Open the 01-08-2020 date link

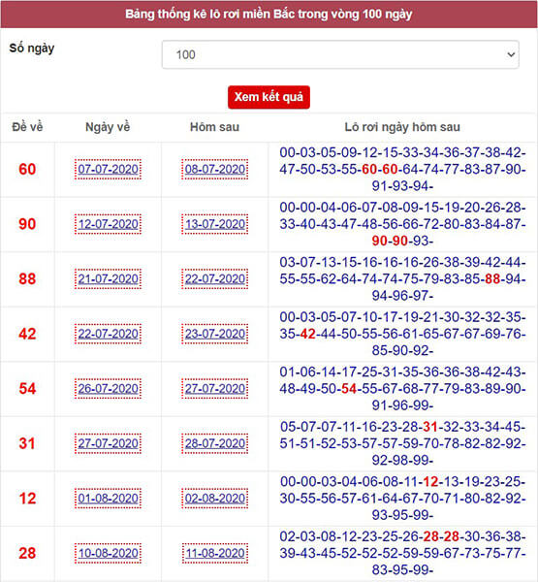pyautogui.click(x=108, y=499)
